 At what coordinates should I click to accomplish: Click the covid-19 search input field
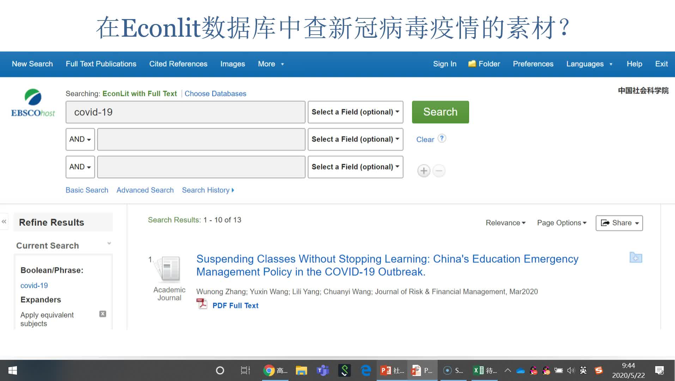click(185, 112)
